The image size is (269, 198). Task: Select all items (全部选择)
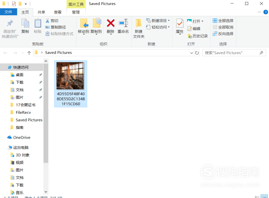click(x=223, y=21)
